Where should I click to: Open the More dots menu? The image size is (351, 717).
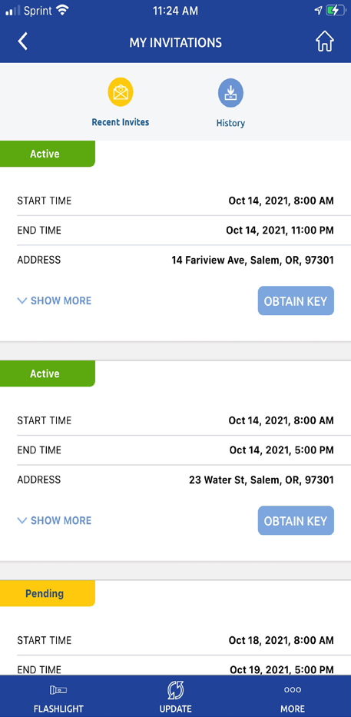tap(293, 690)
